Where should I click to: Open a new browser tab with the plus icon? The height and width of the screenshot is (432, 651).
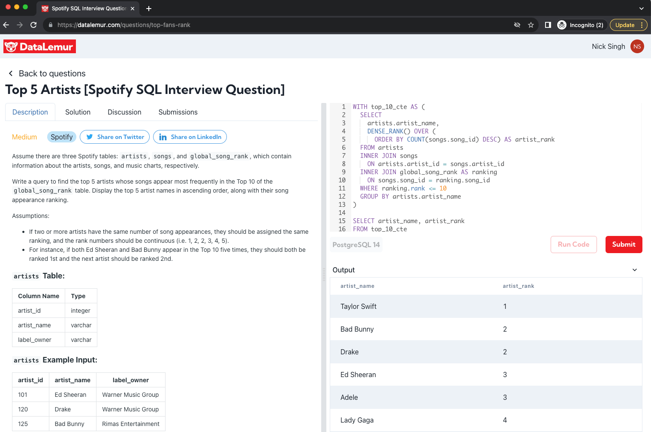pyautogui.click(x=149, y=9)
